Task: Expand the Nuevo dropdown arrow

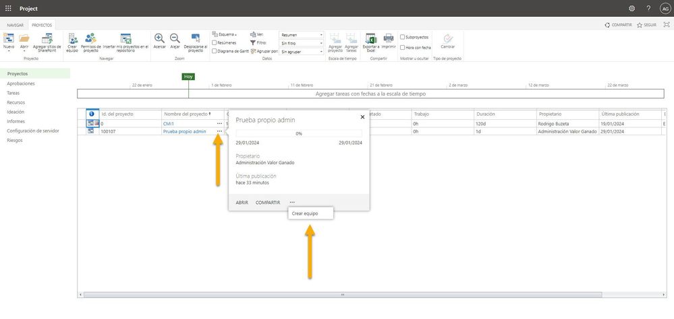Action: tap(9, 51)
